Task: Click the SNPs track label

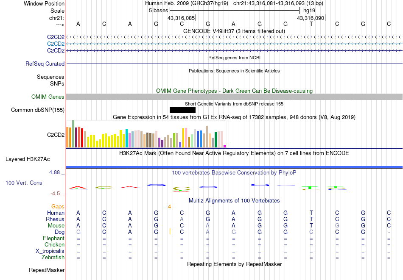Action: [x=57, y=84]
